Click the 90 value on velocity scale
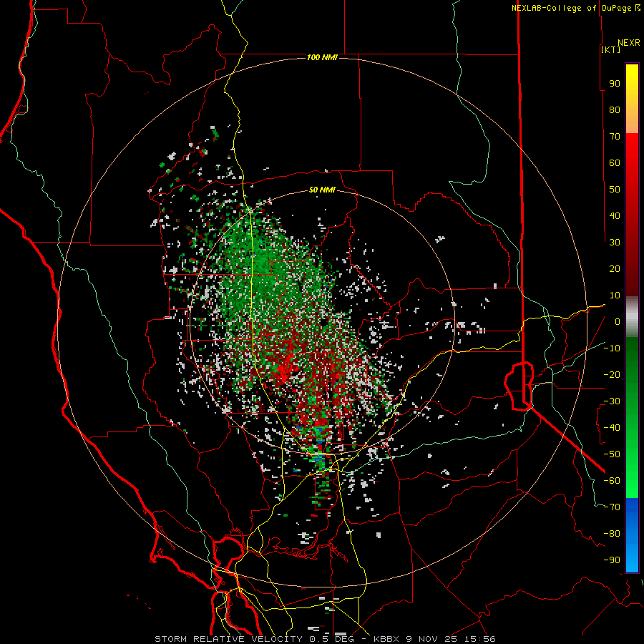This screenshot has width=644, height=644. 615,84
